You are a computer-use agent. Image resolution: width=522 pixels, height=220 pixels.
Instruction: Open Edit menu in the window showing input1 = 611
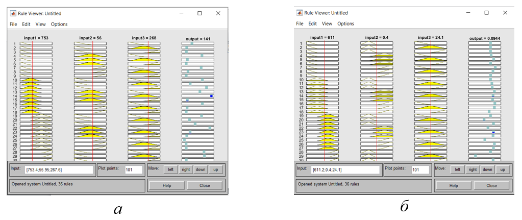[x=312, y=23]
